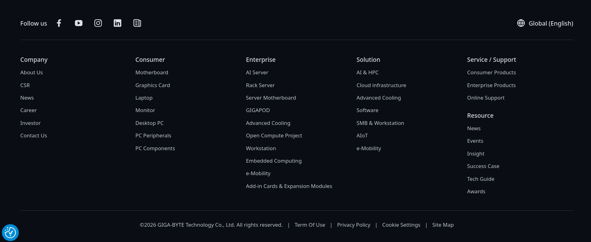Click the YouTube icon in Follow us
591x242 pixels.
tap(79, 23)
